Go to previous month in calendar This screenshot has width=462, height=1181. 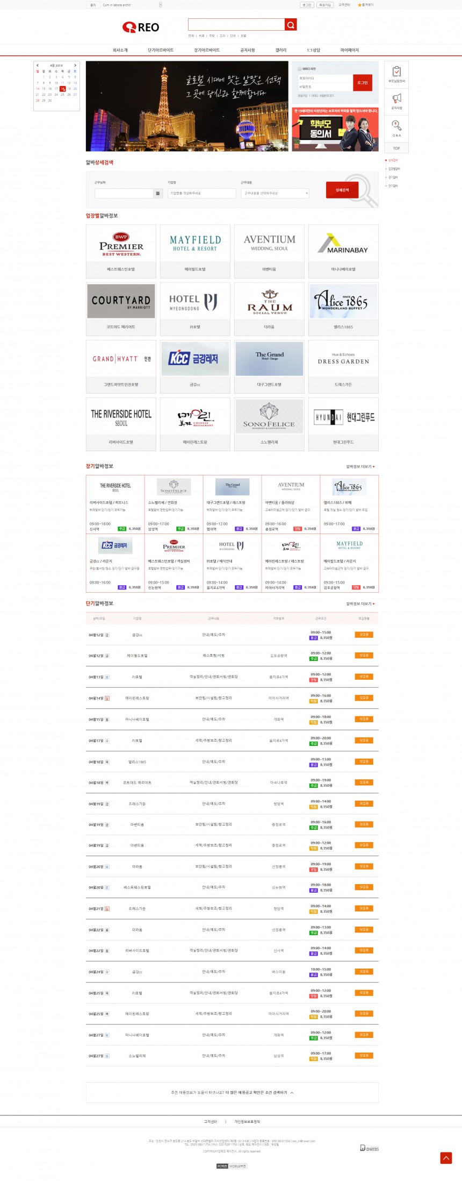pyautogui.click(x=38, y=66)
